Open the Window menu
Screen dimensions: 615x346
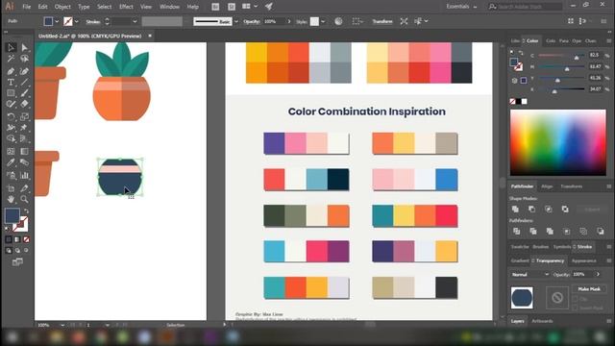169,7
